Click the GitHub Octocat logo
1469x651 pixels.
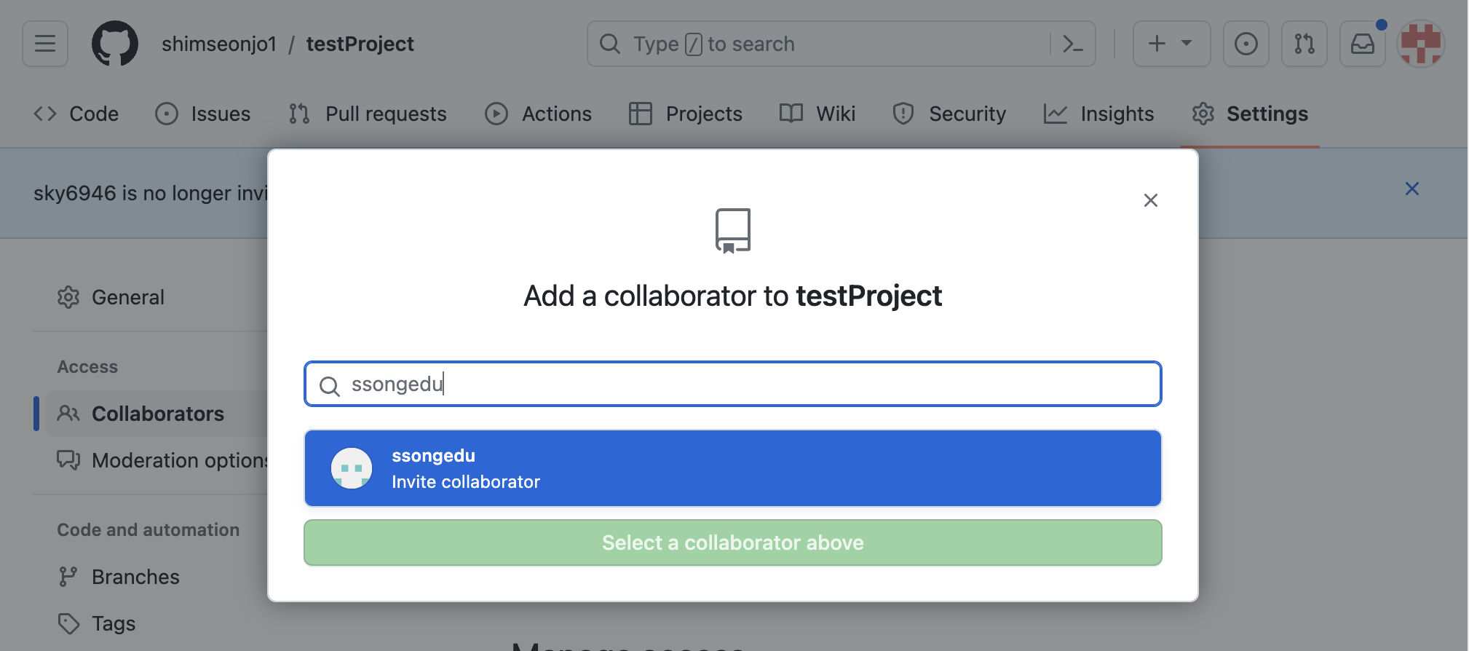tap(115, 44)
